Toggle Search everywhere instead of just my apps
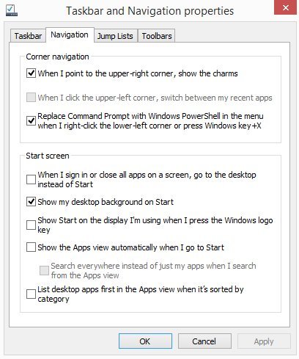 [x=44, y=270]
